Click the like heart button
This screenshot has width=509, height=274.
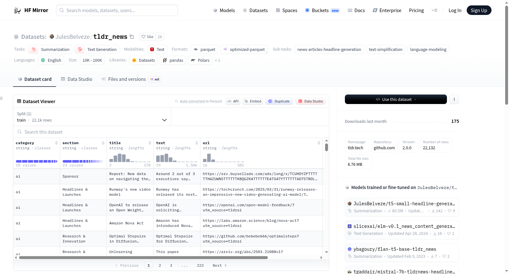pos(148,37)
